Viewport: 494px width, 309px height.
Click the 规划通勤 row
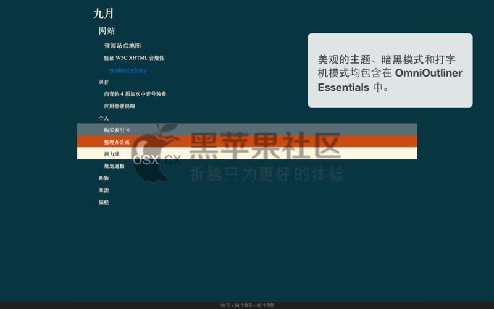pos(114,166)
